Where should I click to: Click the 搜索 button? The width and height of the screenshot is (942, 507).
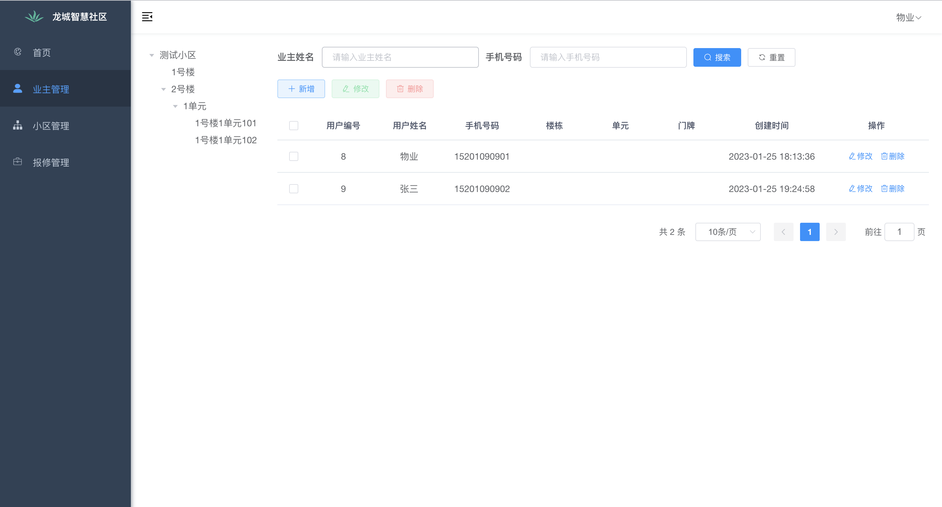click(717, 58)
